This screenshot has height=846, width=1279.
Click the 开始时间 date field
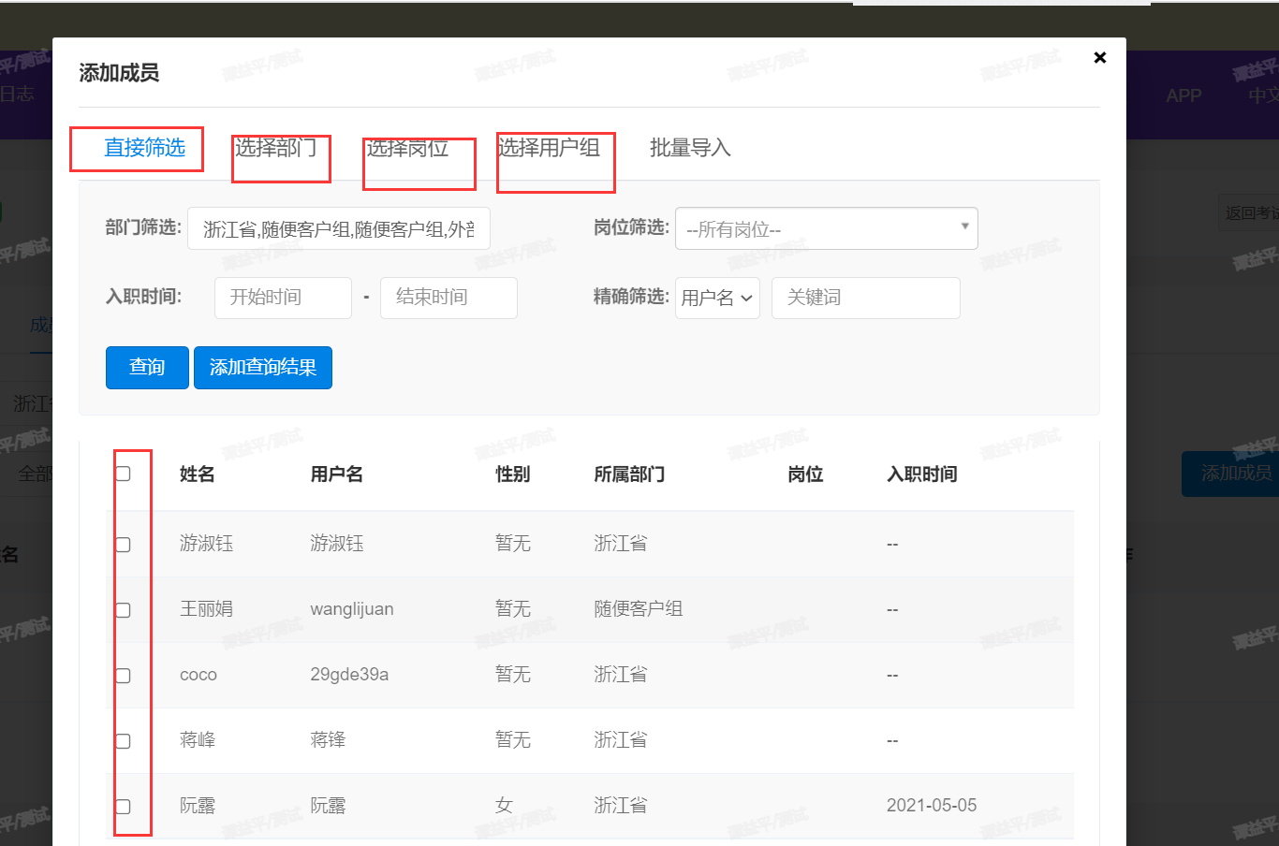[283, 298]
